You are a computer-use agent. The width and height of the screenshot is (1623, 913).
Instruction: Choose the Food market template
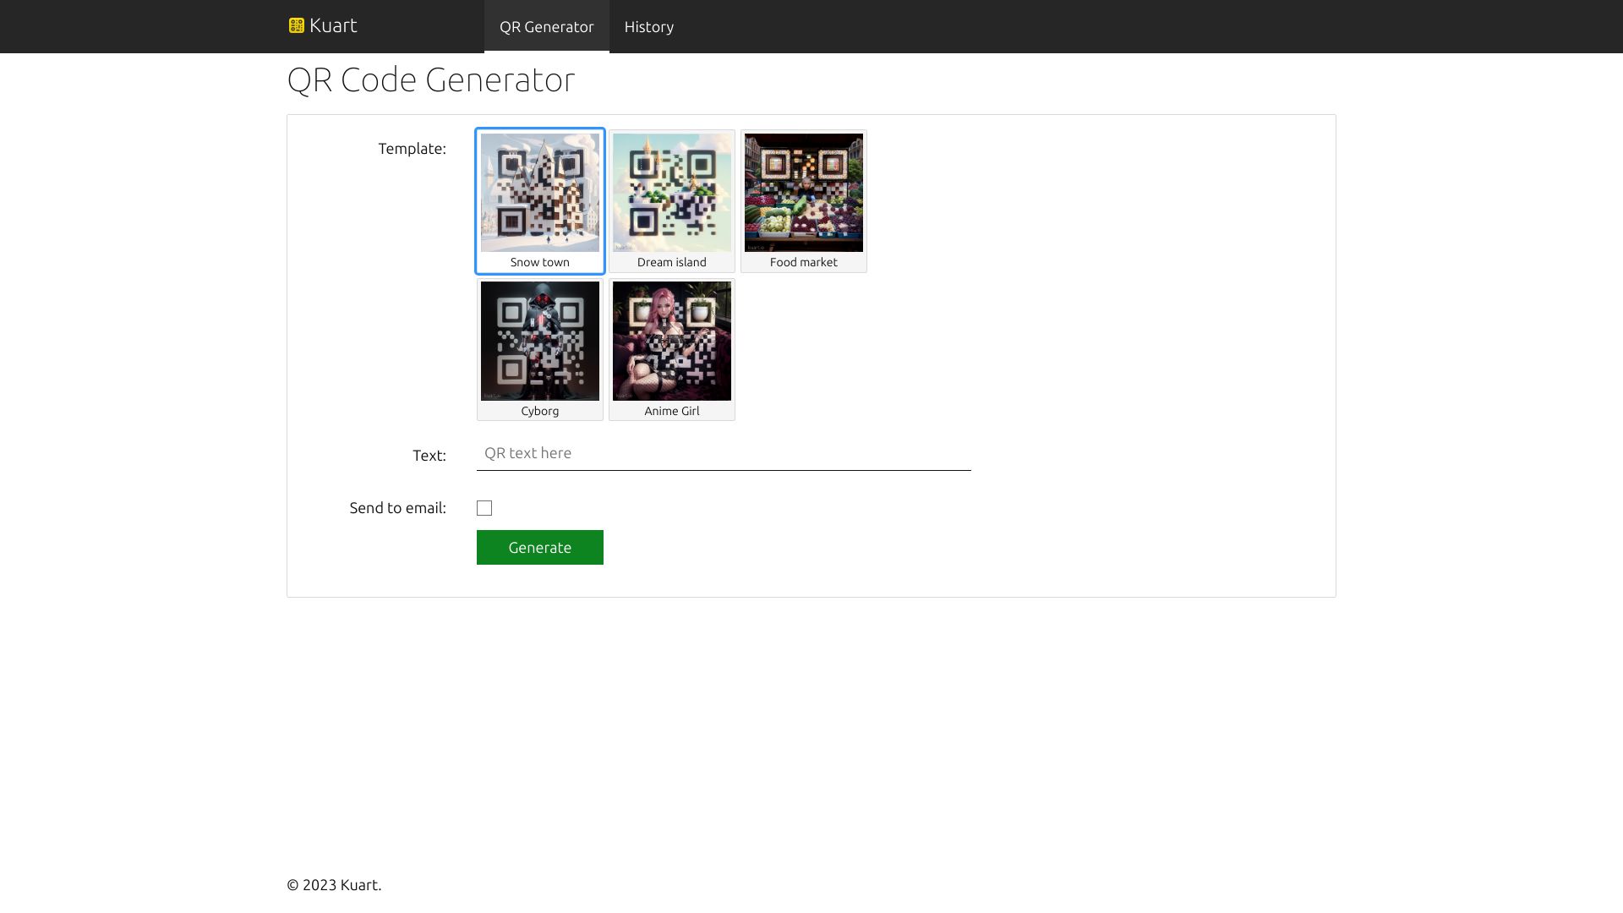[x=803, y=193]
